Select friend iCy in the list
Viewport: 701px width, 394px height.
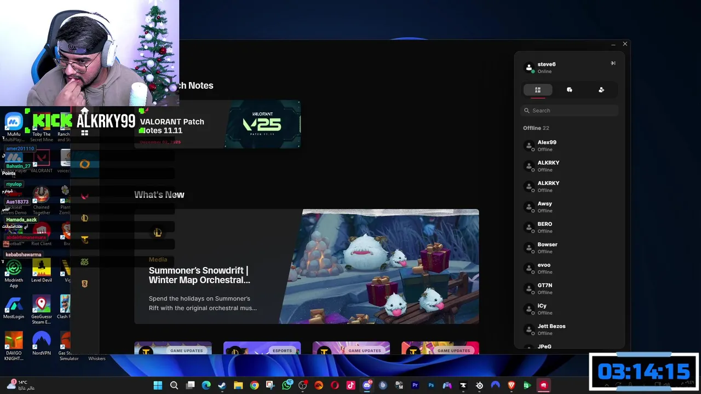point(570,309)
